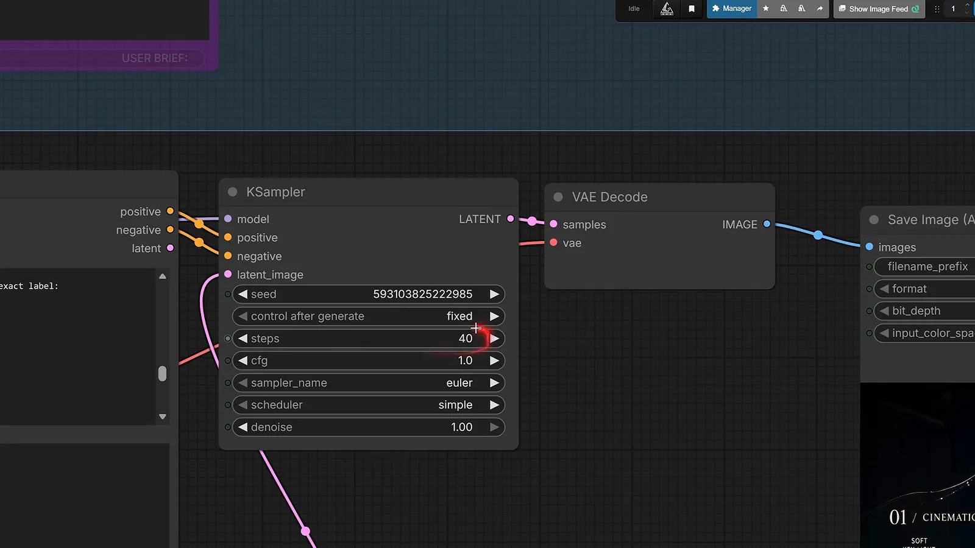Open the bit_depth dropdown in Save Image
975x548 pixels.
[924, 311]
